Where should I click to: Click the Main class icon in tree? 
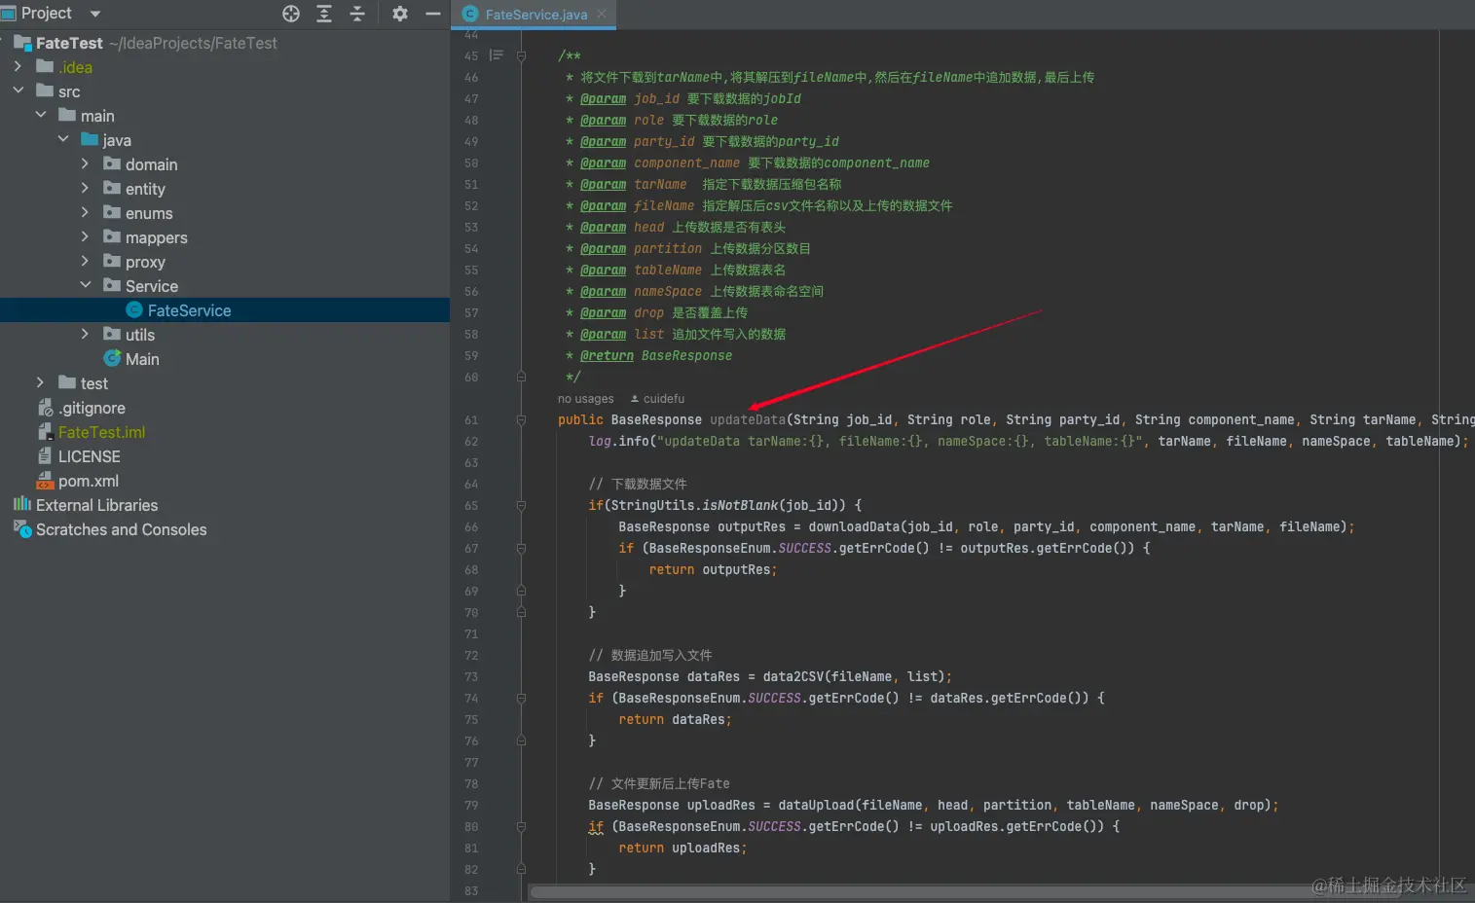pyautogui.click(x=112, y=359)
